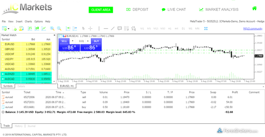Switch to the Details tab
The image size is (265, 137).
(21, 86)
